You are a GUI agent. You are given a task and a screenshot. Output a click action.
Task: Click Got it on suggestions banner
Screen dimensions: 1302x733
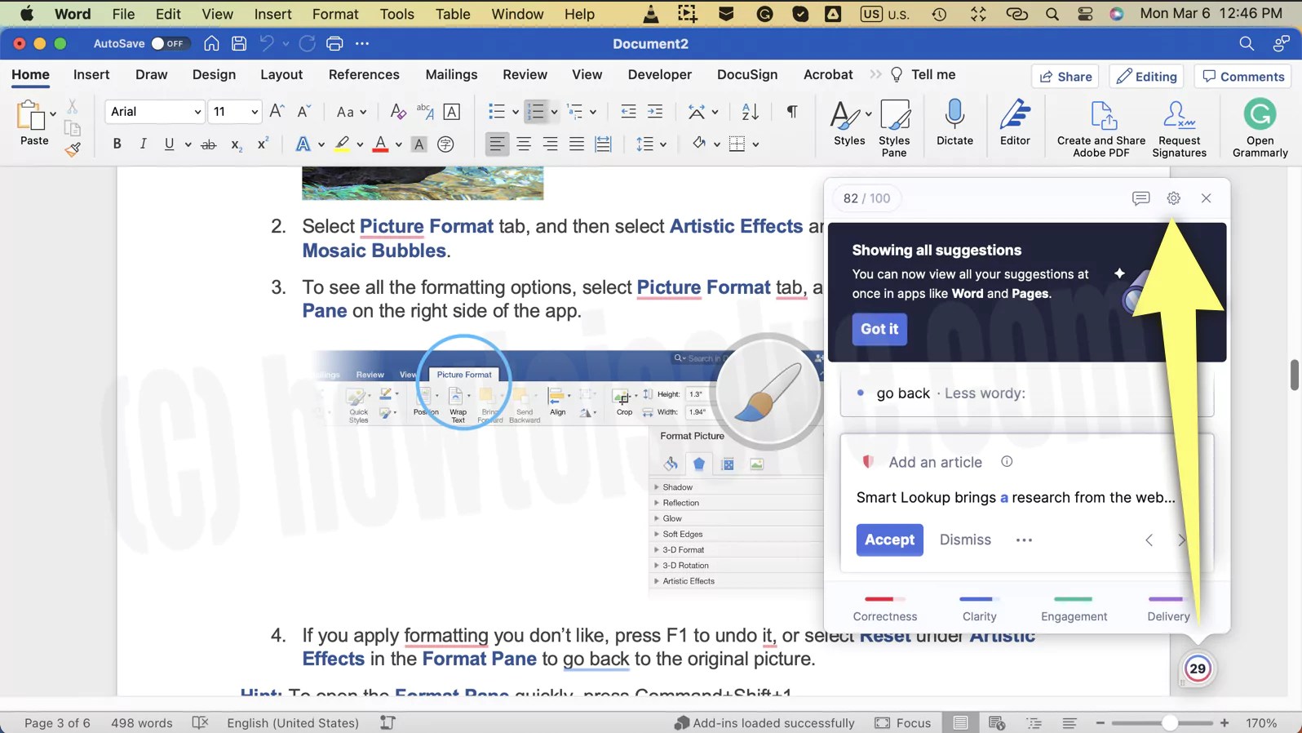[879, 329]
